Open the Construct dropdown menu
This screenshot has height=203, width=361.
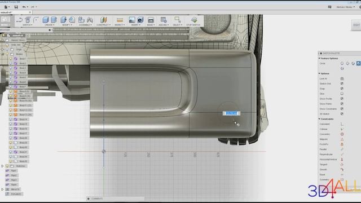[103, 25]
